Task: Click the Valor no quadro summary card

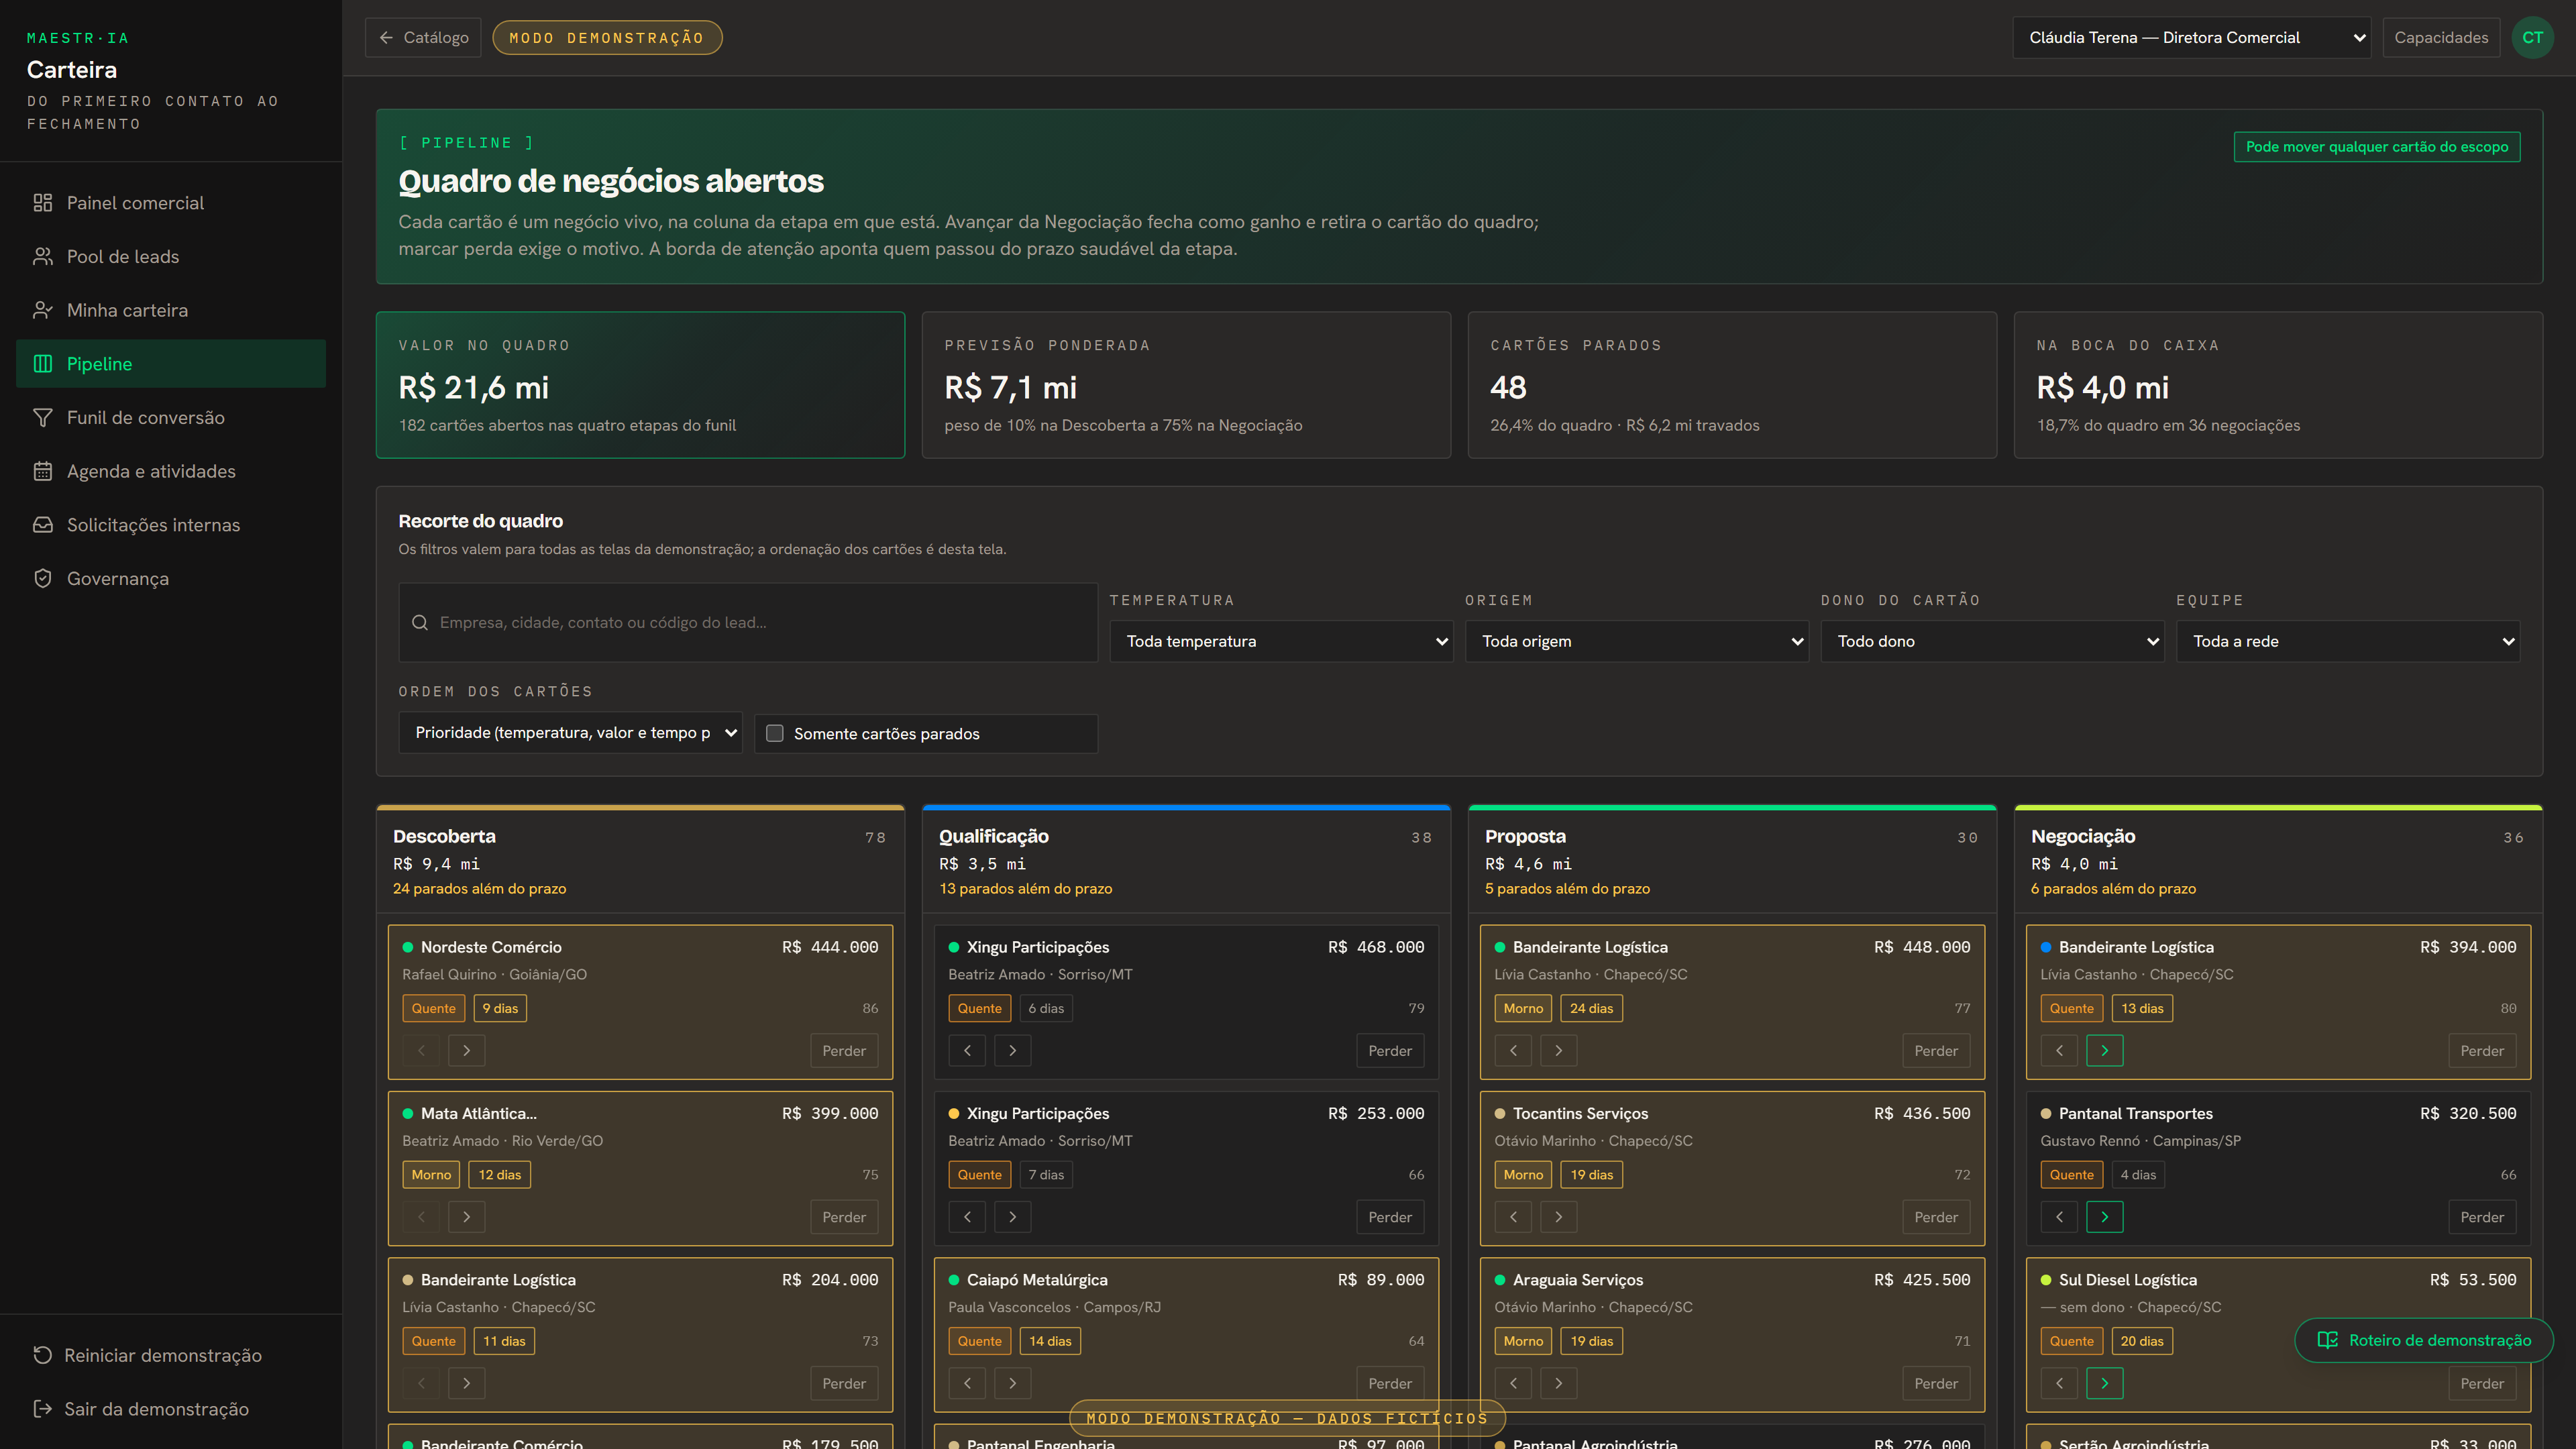Action: coord(640,385)
